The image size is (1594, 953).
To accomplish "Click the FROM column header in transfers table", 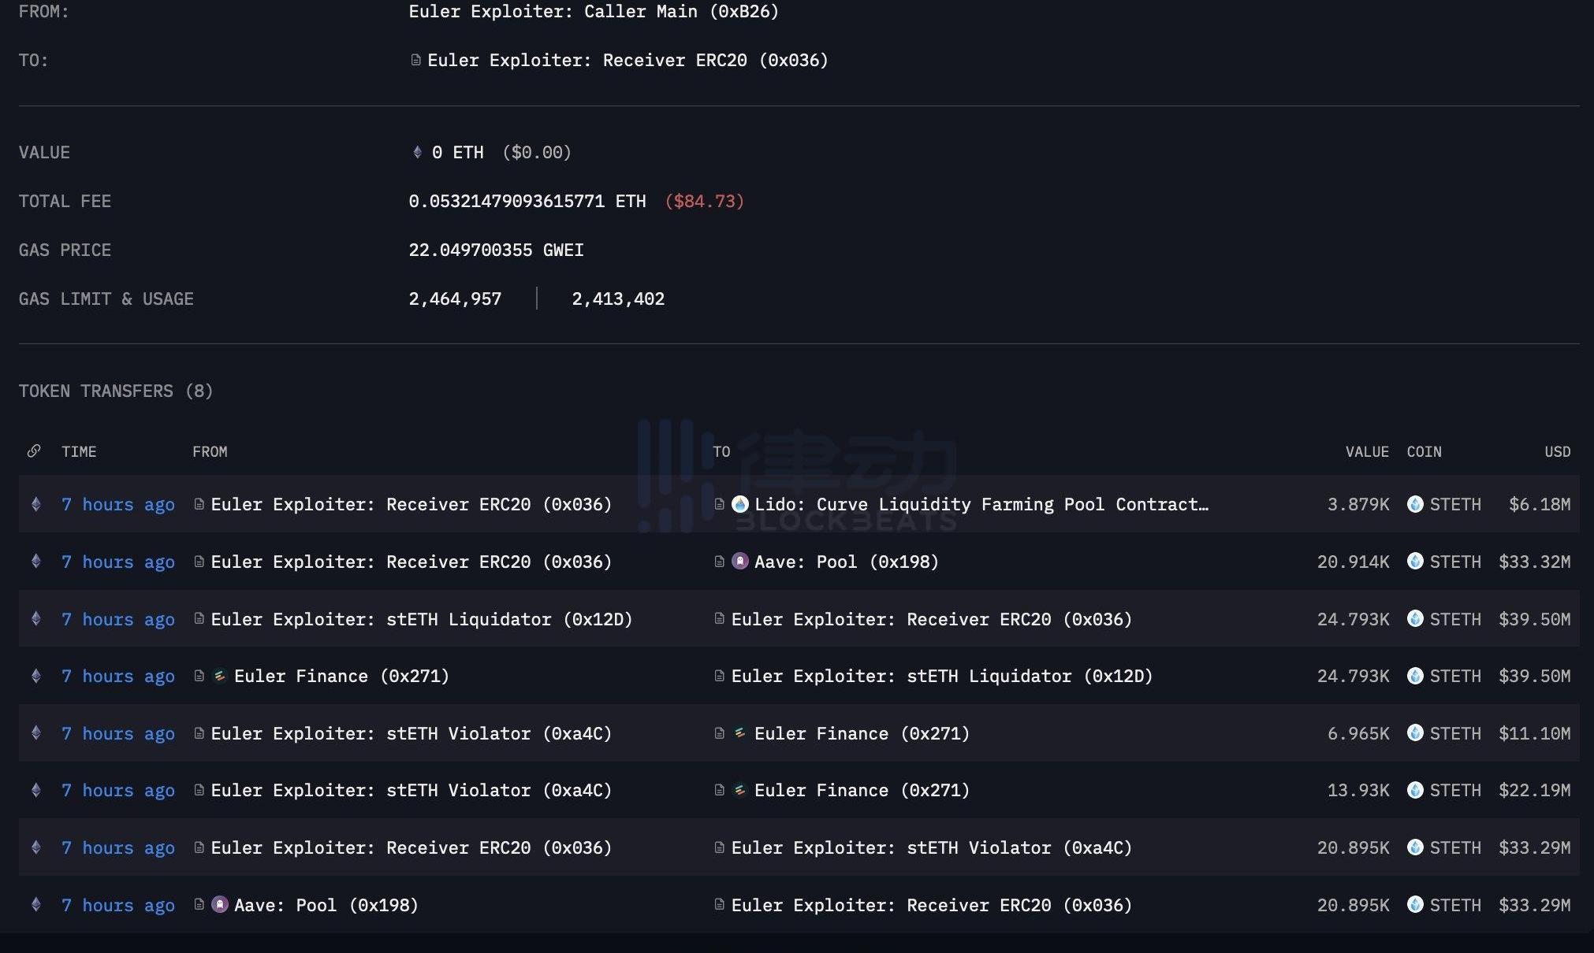I will coord(210,451).
